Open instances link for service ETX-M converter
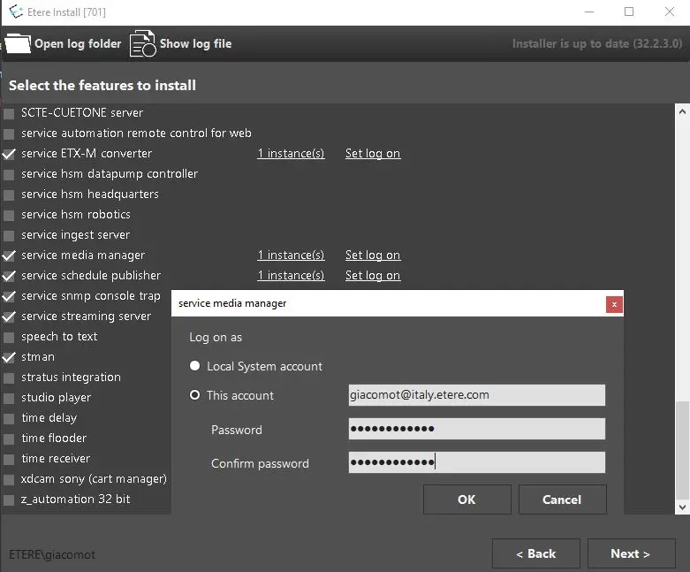 pos(291,154)
